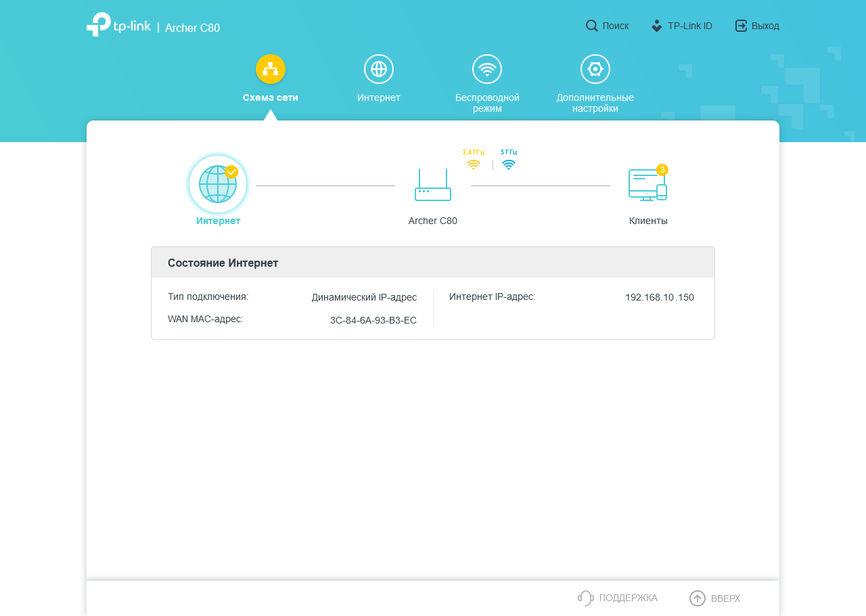This screenshot has height=616, width=866.
Task: Switch to the Схема сети tab label
Action: (271, 97)
